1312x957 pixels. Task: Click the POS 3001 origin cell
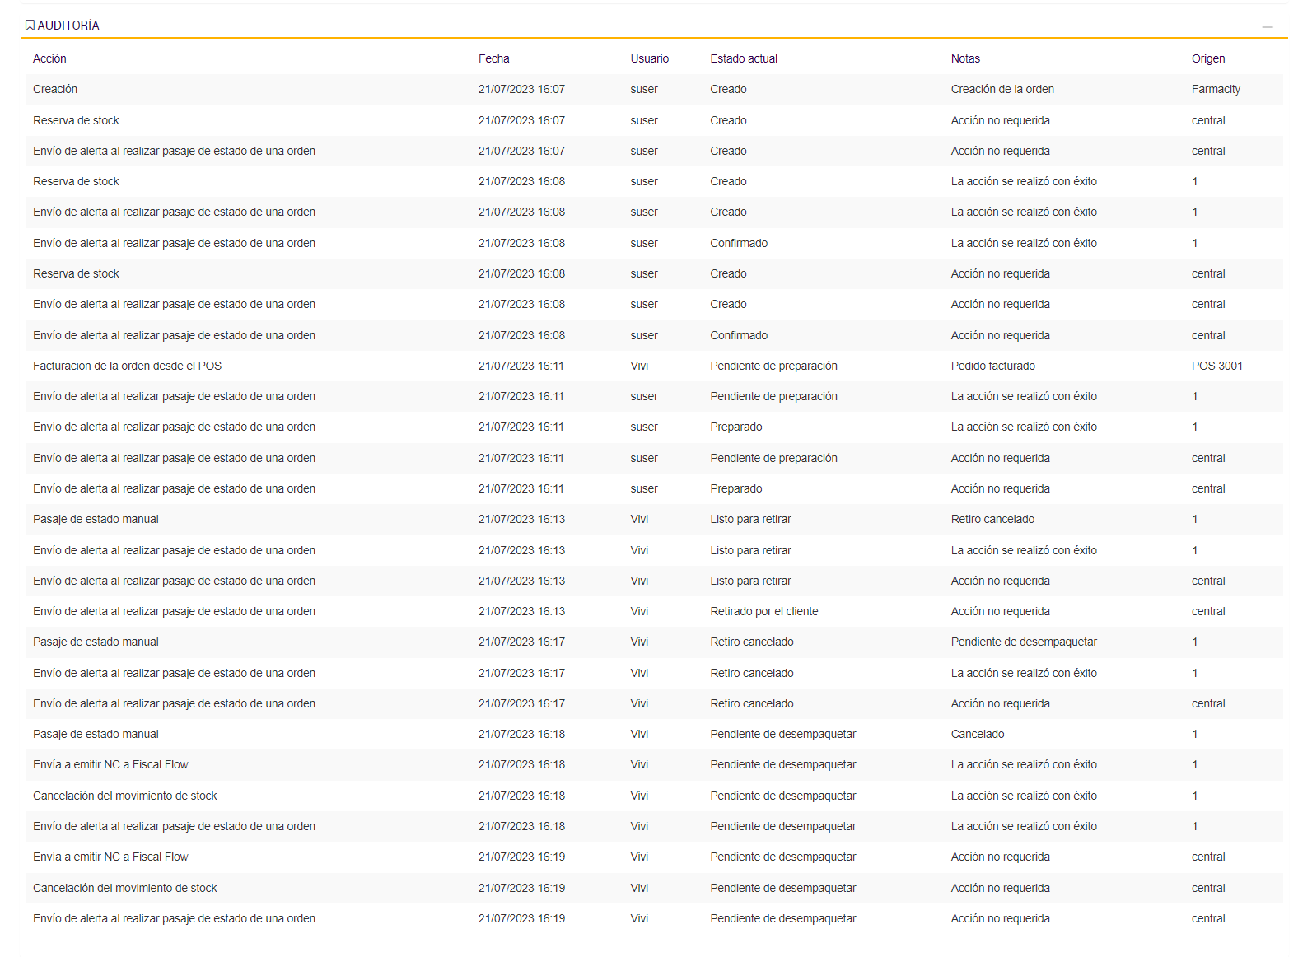tap(1216, 366)
